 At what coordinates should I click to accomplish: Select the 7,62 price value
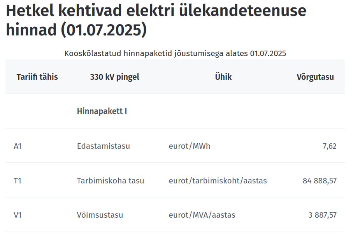(x=330, y=146)
